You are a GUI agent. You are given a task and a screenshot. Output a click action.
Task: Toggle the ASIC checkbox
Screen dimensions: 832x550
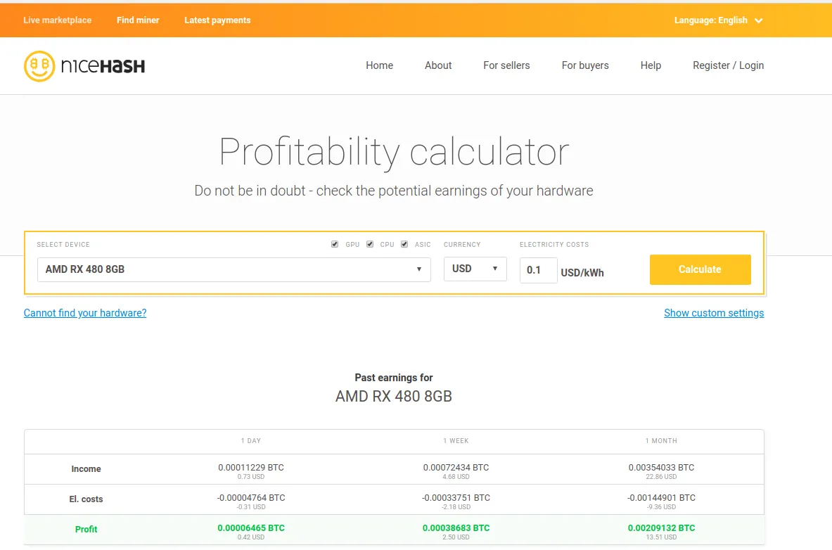click(x=404, y=244)
